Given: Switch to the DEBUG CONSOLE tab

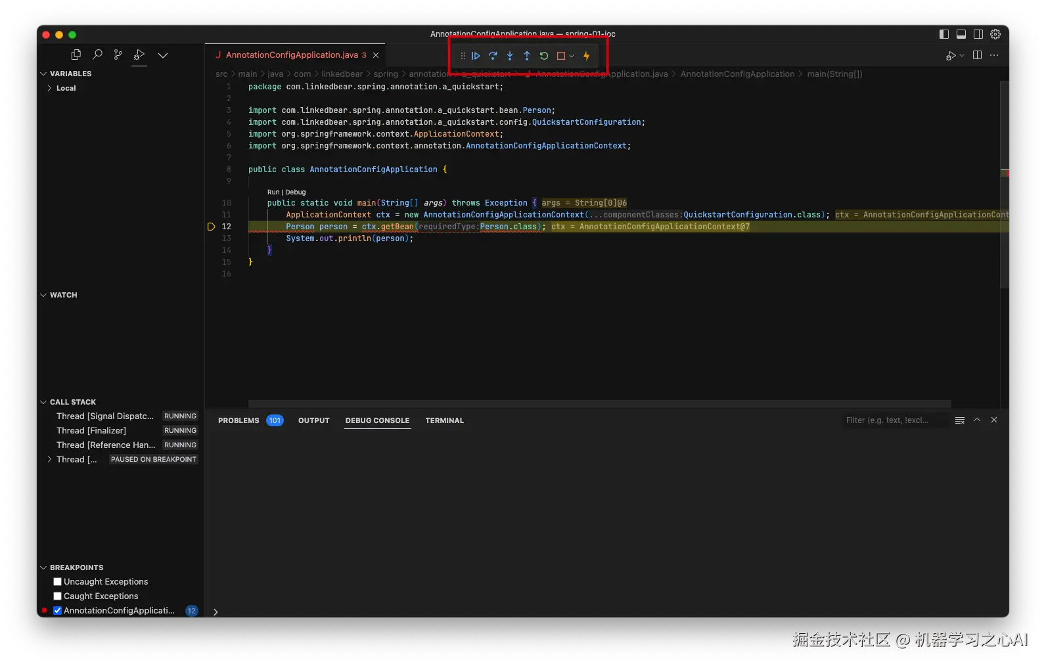Looking at the screenshot, I should pos(378,420).
